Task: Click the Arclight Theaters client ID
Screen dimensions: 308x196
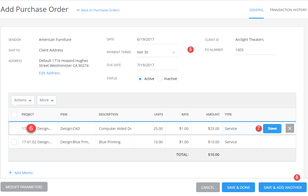Action: 249,40
